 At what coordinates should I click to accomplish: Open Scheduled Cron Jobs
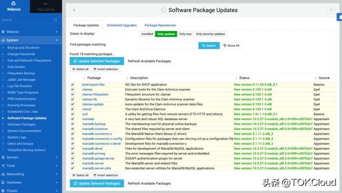click(22, 112)
